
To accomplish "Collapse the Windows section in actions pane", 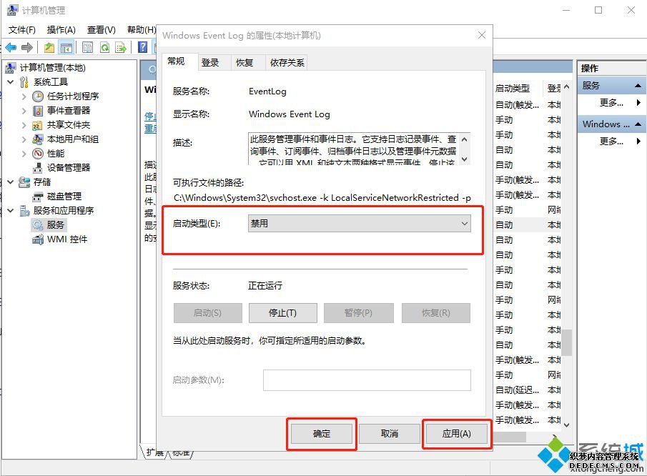I will (638, 124).
